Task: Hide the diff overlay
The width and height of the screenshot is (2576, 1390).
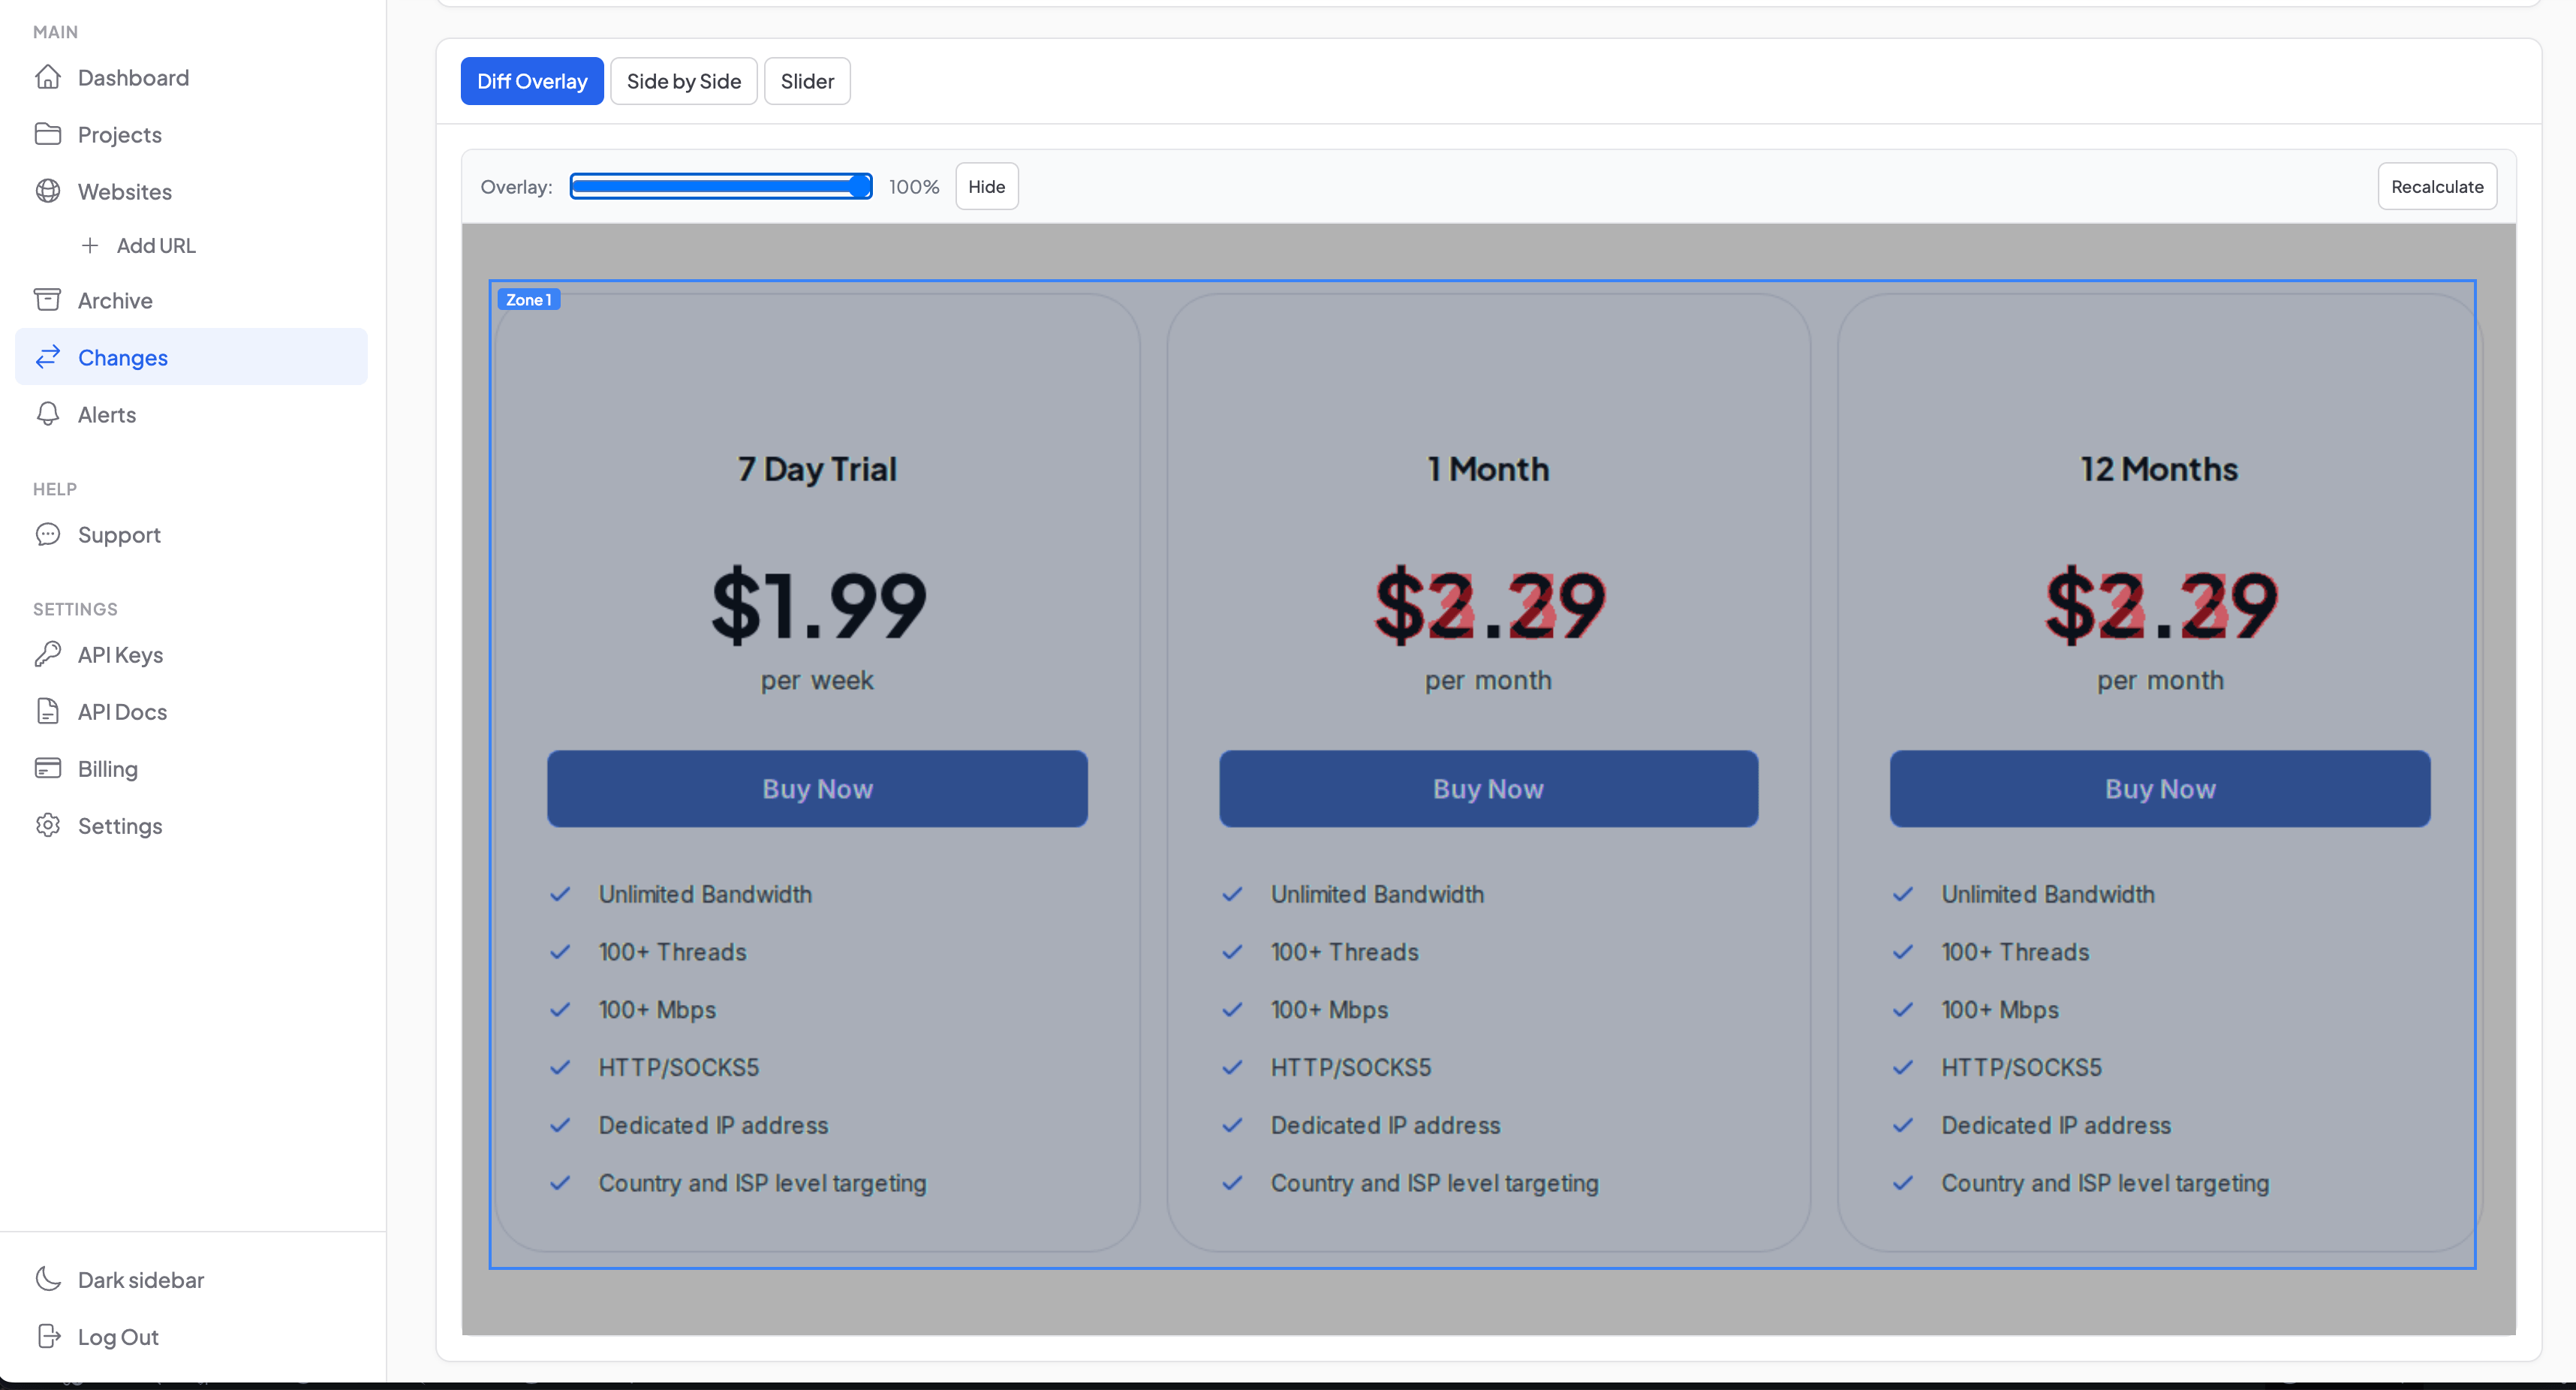Action: [987, 186]
